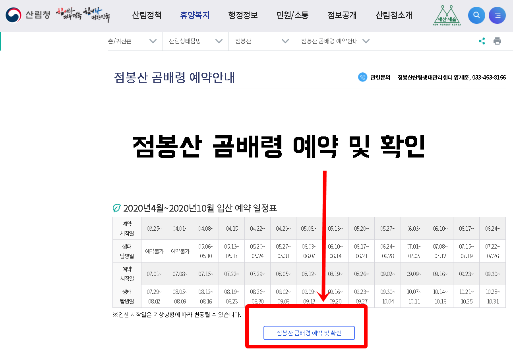The image size is (513, 352).
Task: Select the 06.24~ reservation start cell
Action: (492, 228)
